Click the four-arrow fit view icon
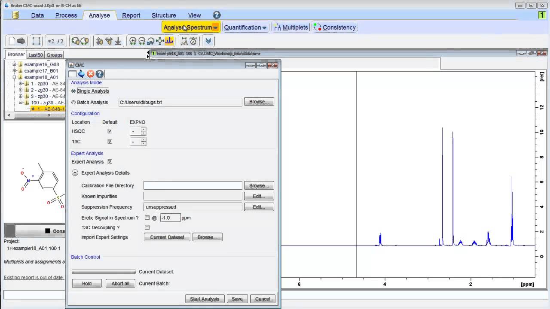Image resolution: width=550 pixels, height=309 pixels. point(160,41)
